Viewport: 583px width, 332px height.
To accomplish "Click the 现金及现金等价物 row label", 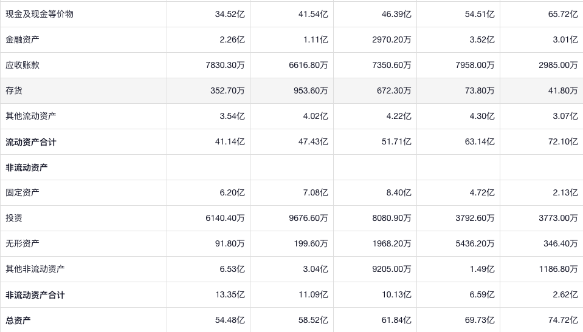I will pyautogui.click(x=40, y=14).
